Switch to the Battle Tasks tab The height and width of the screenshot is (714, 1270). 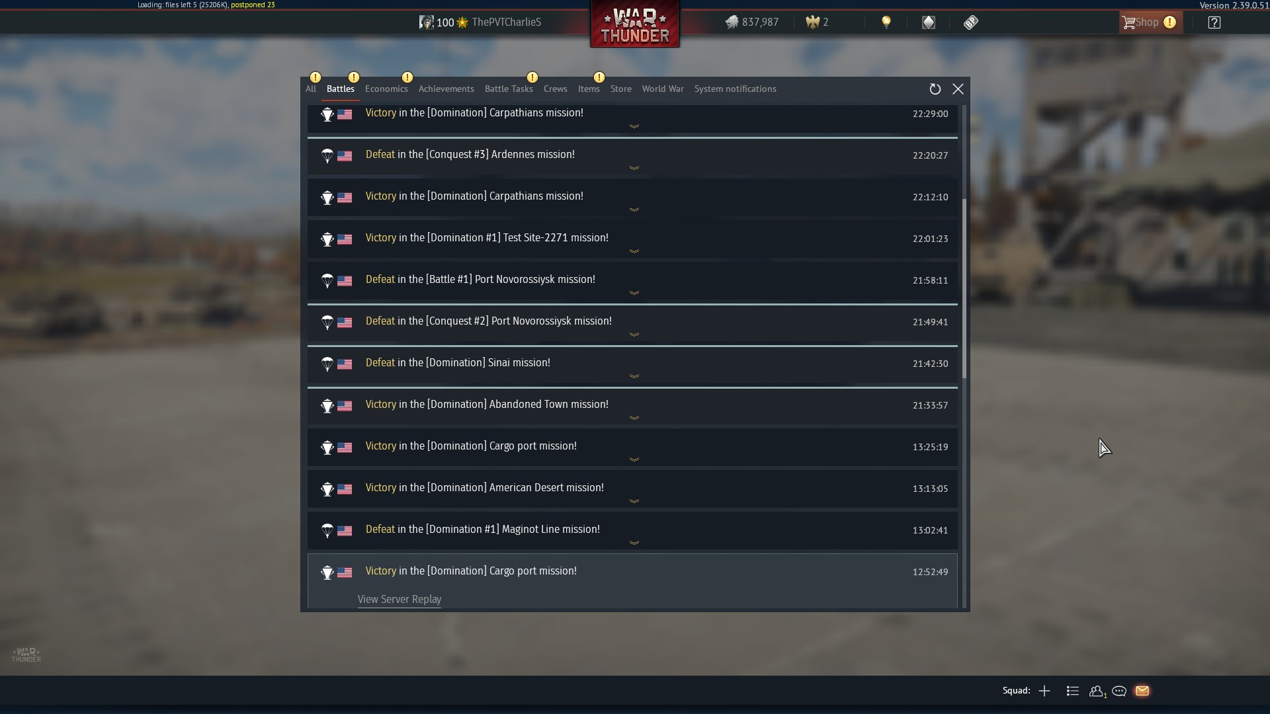tap(509, 89)
